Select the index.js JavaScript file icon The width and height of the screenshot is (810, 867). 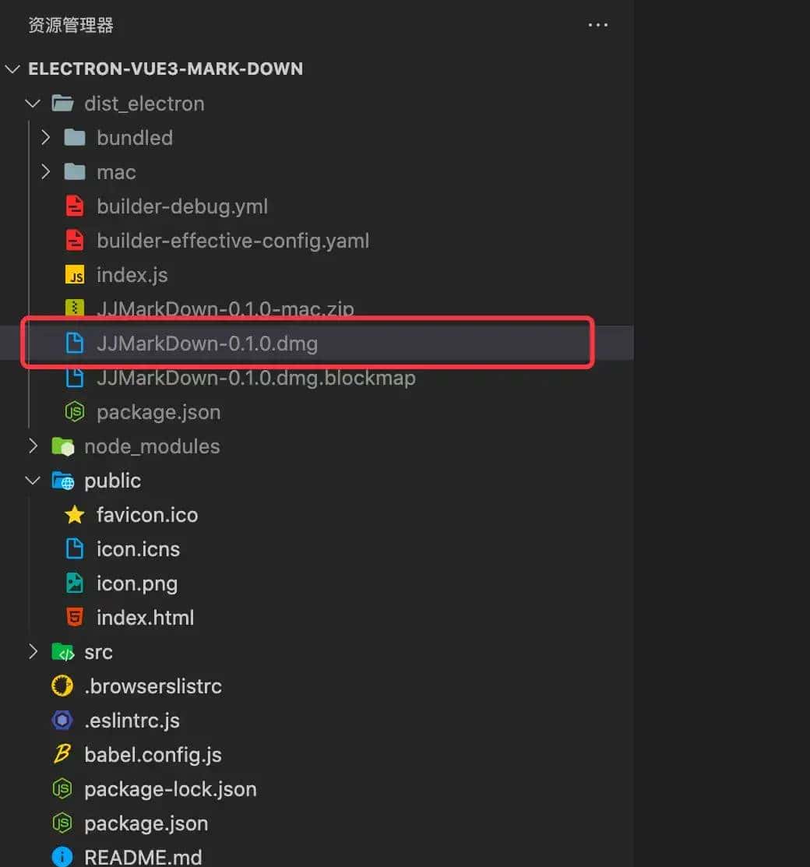[x=73, y=274]
